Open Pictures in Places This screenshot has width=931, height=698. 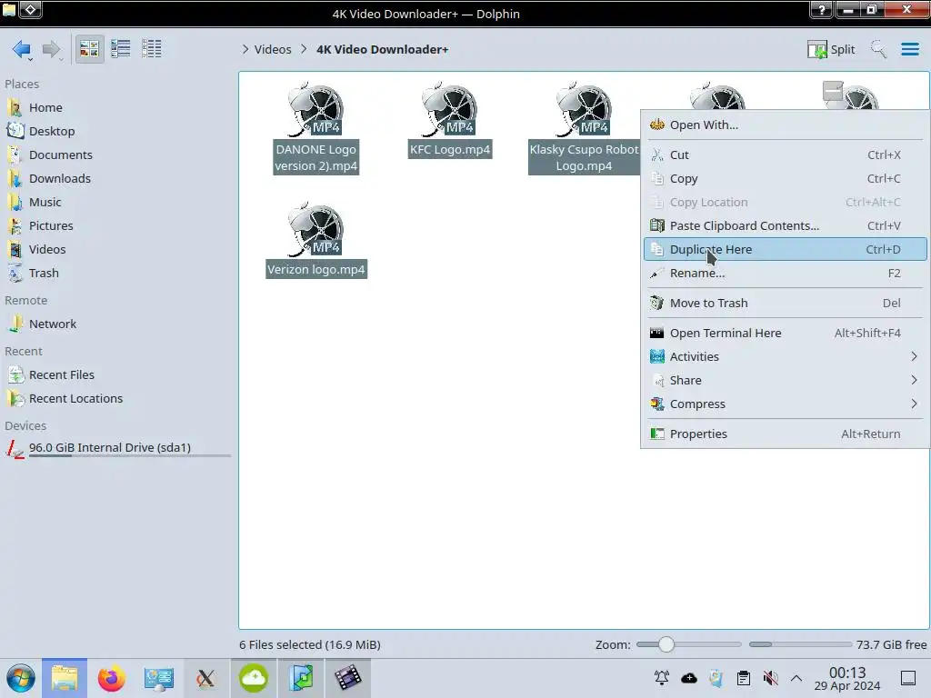point(51,226)
